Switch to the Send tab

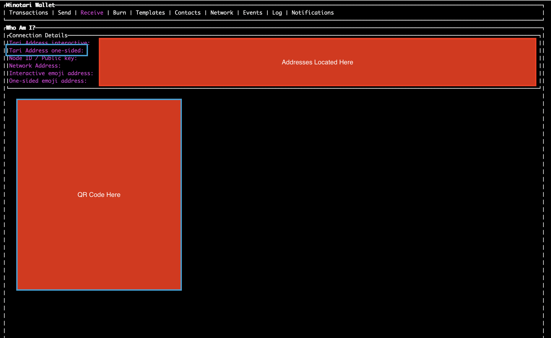(64, 13)
